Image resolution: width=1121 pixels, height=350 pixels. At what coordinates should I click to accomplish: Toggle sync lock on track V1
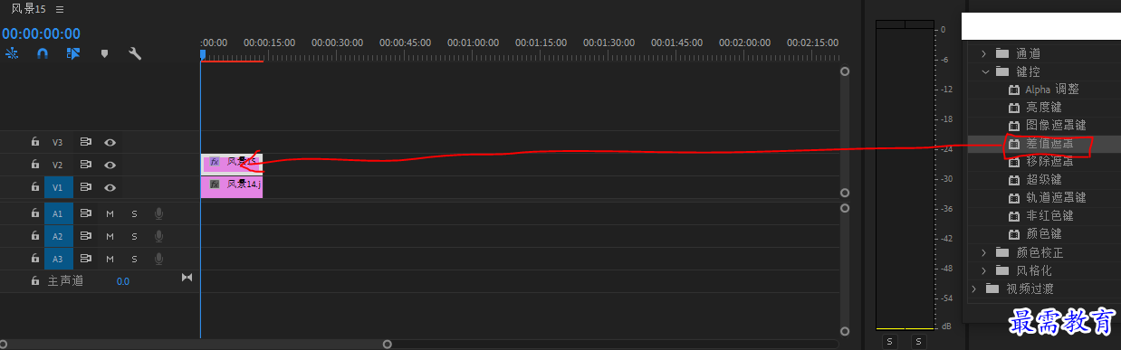click(x=86, y=187)
